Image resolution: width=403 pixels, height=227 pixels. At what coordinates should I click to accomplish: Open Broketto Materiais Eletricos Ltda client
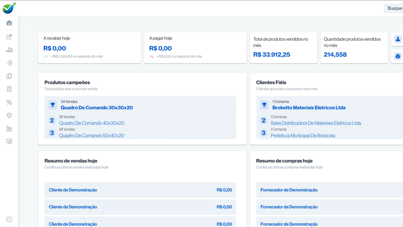click(309, 108)
